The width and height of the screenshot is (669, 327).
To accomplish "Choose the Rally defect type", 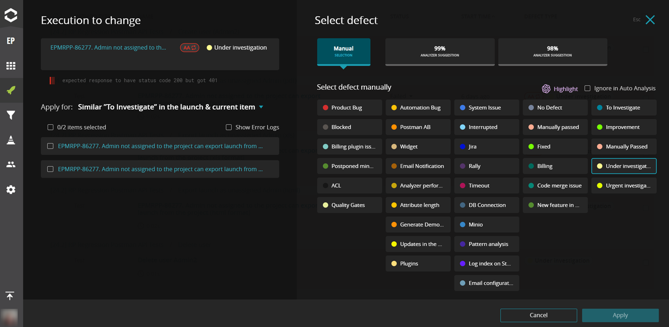I will (487, 166).
